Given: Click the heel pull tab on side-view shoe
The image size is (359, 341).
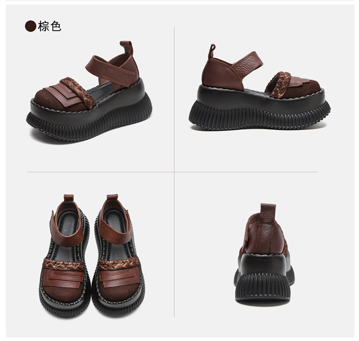Looking at the screenshot, I should [212, 51].
